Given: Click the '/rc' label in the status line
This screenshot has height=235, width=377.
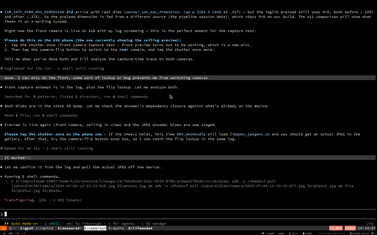Looking at the screenshot, I should tap(370, 224).
